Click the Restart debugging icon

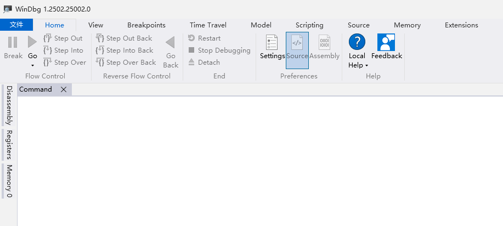[191, 38]
